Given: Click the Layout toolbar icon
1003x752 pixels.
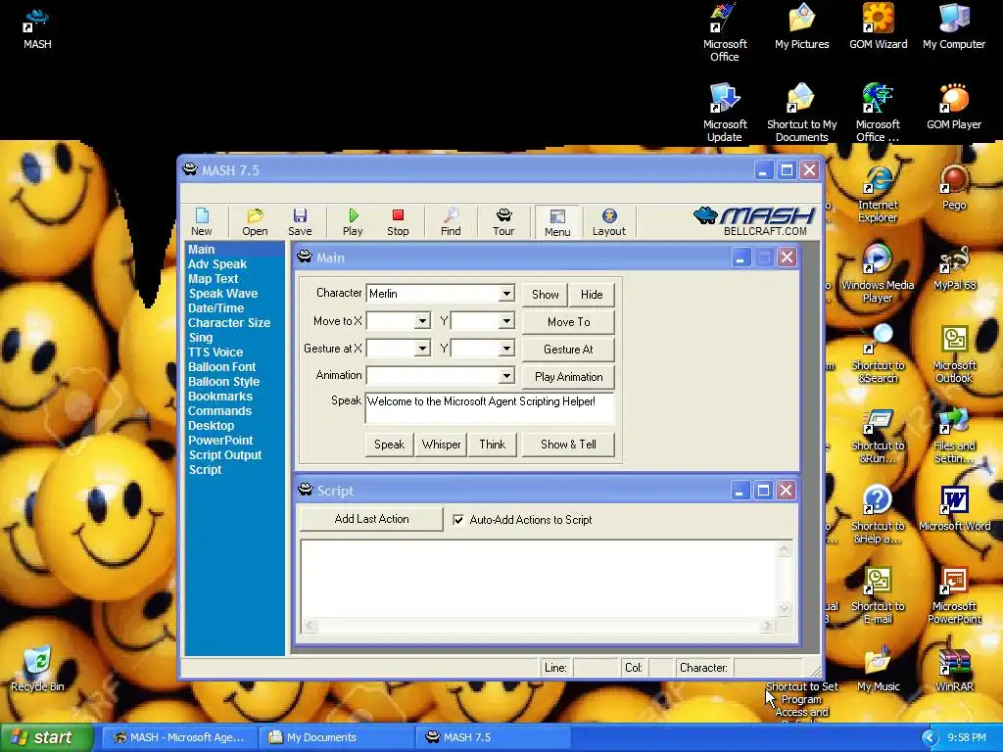Looking at the screenshot, I should pyautogui.click(x=609, y=222).
